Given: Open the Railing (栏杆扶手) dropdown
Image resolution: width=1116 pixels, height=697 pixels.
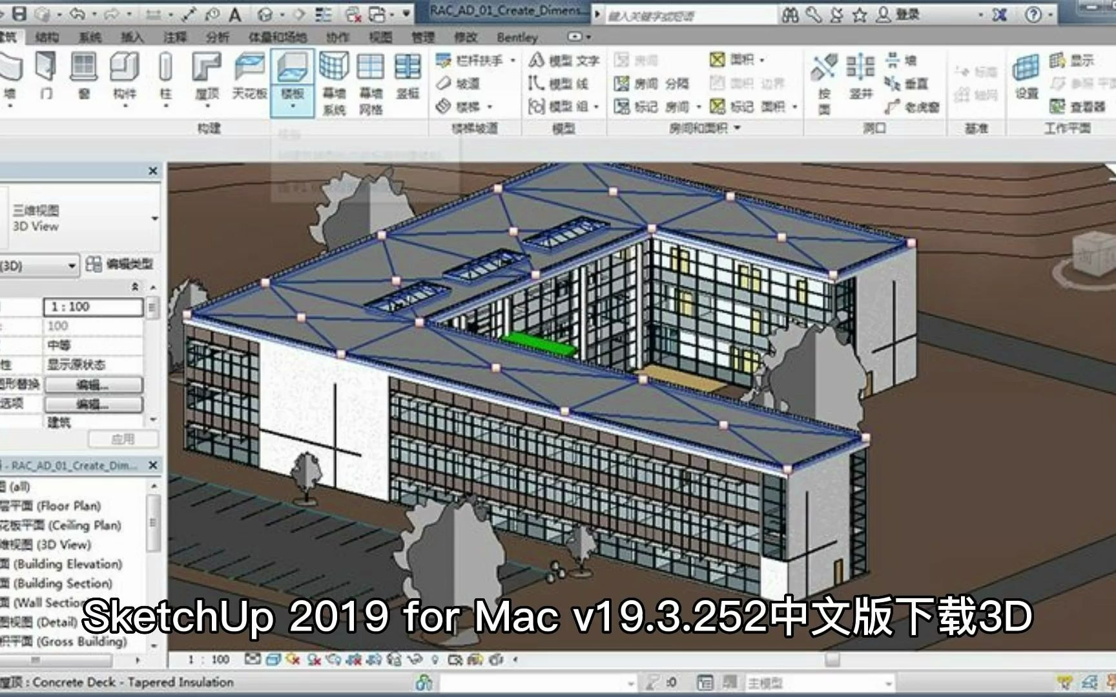Looking at the screenshot, I should click(x=513, y=61).
